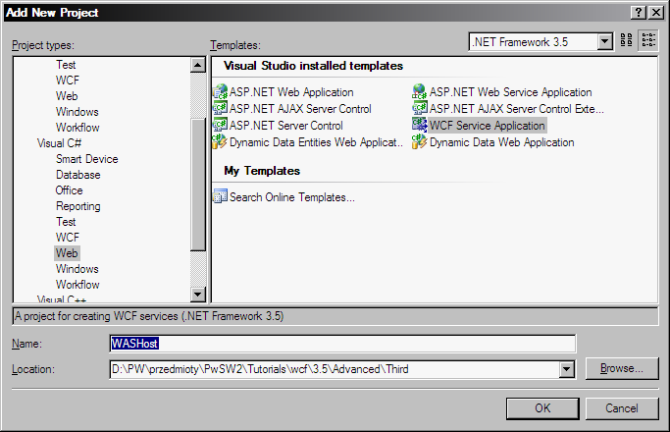The width and height of the screenshot is (670, 432).
Task: Choose ASP.NET Web Service Application label
Action: pos(511,92)
